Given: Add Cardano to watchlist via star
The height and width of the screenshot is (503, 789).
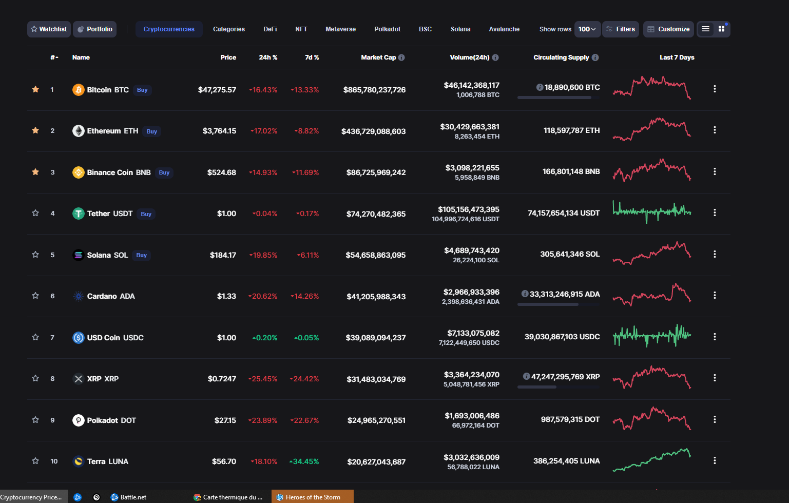Looking at the screenshot, I should 35,296.
